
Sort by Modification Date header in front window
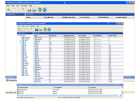[x=71, y=36]
